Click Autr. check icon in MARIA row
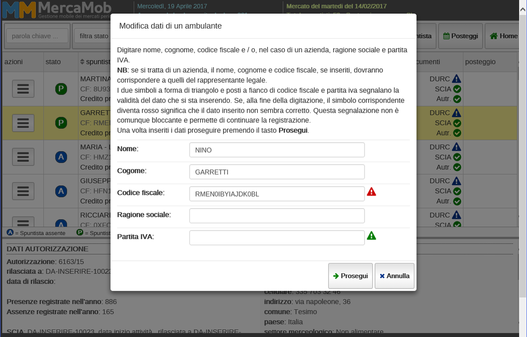This screenshot has width=527, height=337. 457,167
